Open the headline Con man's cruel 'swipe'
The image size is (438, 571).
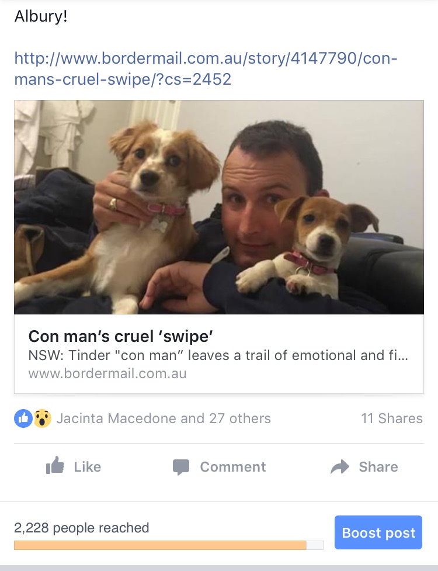[121, 337]
